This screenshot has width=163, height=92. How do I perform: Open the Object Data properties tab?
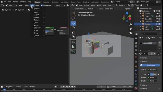(x=136, y=85)
